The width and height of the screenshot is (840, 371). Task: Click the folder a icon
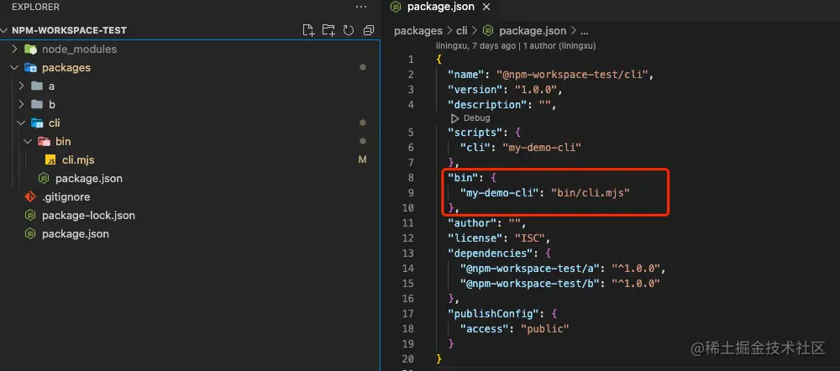coord(37,86)
